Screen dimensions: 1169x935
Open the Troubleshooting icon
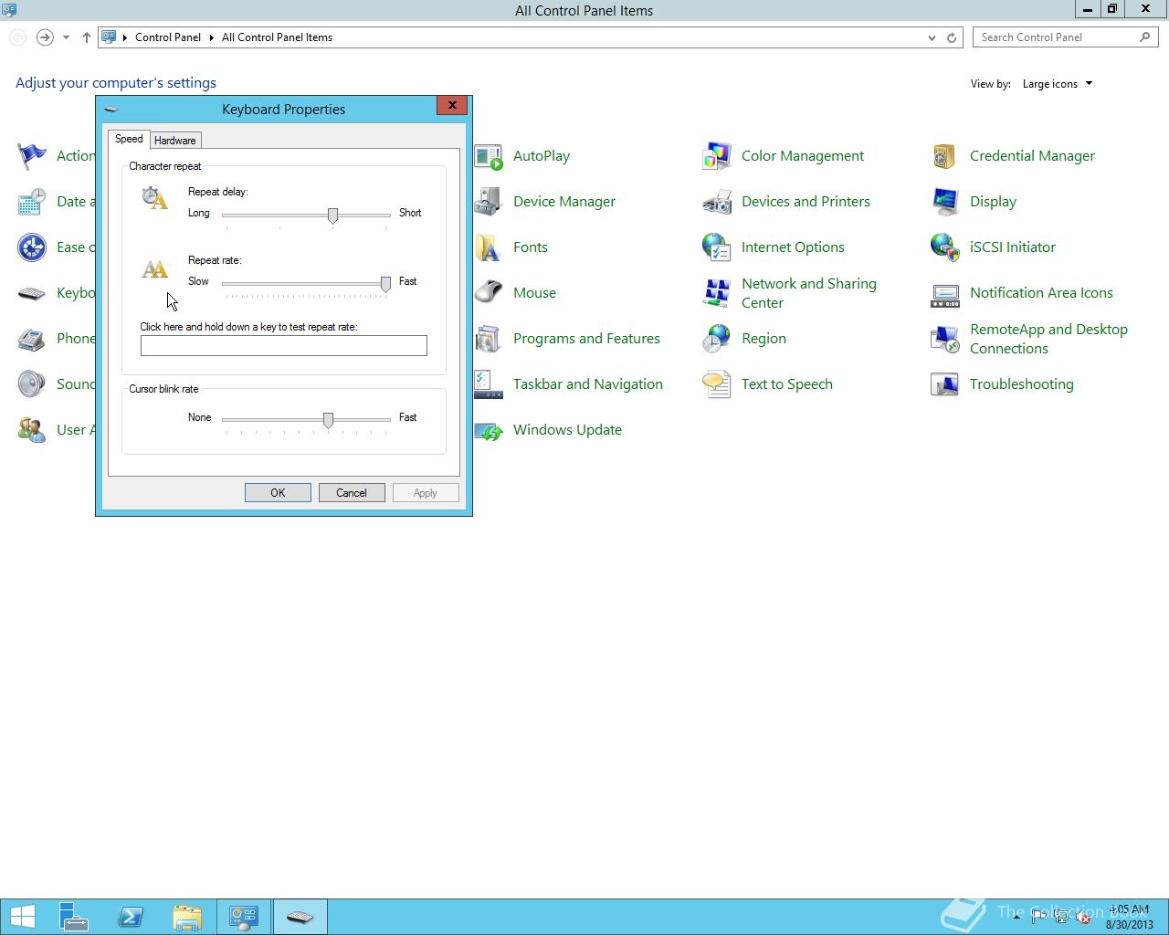click(945, 384)
